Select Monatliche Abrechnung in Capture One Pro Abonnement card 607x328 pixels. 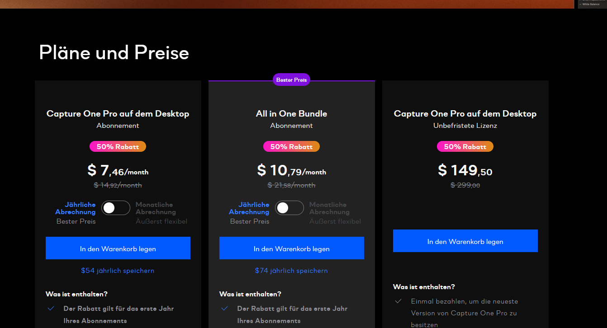(156, 208)
